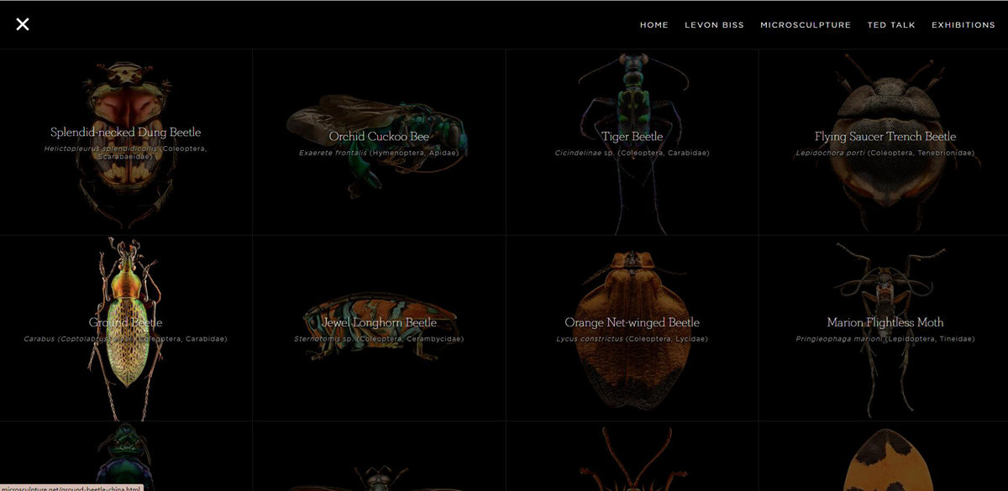Click the Cicindelinae sp. scientific name
Screen dimensions: 1008x491
(585, 153)
